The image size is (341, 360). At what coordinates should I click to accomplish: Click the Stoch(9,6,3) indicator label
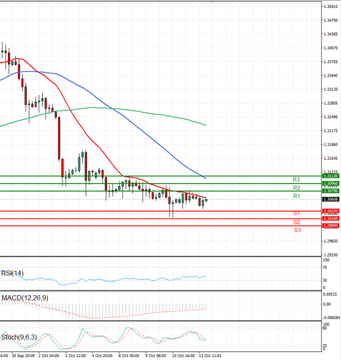19,337
